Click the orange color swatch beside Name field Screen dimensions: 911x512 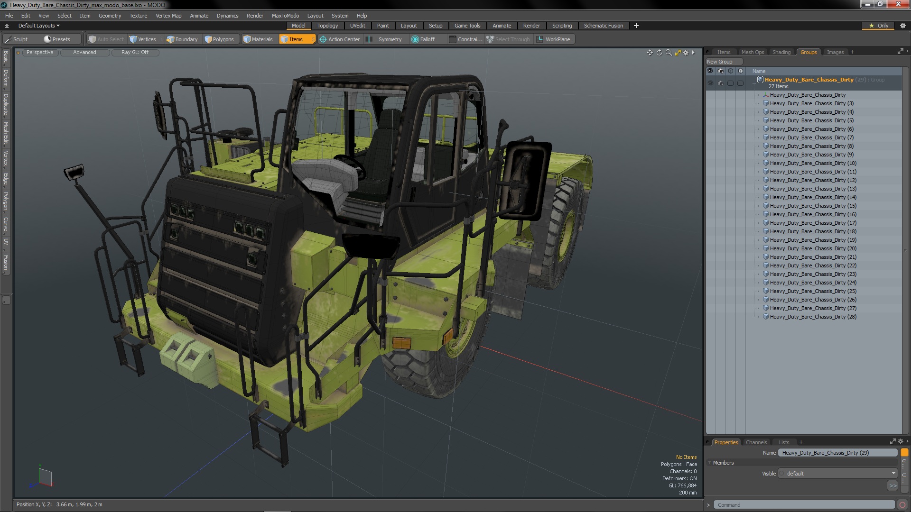point(904,453)
